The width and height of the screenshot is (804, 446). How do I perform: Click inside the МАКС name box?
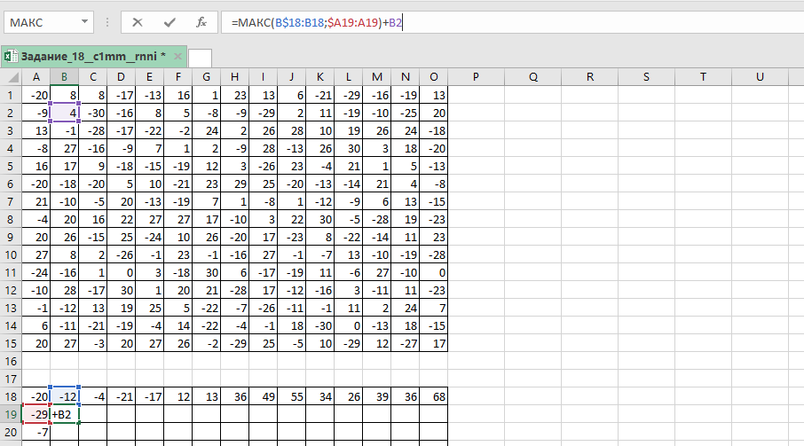coord(40,22)
